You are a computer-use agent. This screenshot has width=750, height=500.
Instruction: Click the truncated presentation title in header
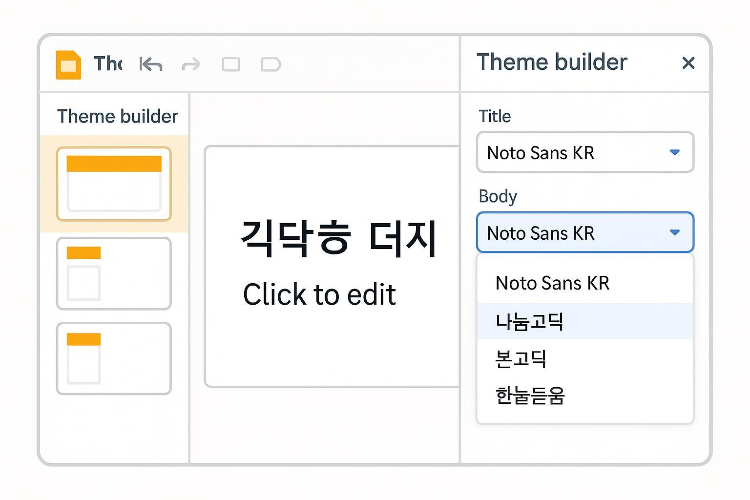(x=107, y=64)
